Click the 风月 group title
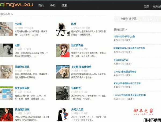Viewport: 161px width, 122px height. click(74, 24)
